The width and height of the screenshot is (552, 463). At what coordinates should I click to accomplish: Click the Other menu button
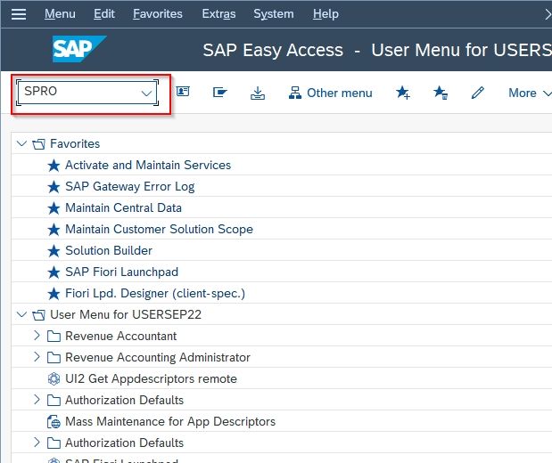tap(330, 93)
